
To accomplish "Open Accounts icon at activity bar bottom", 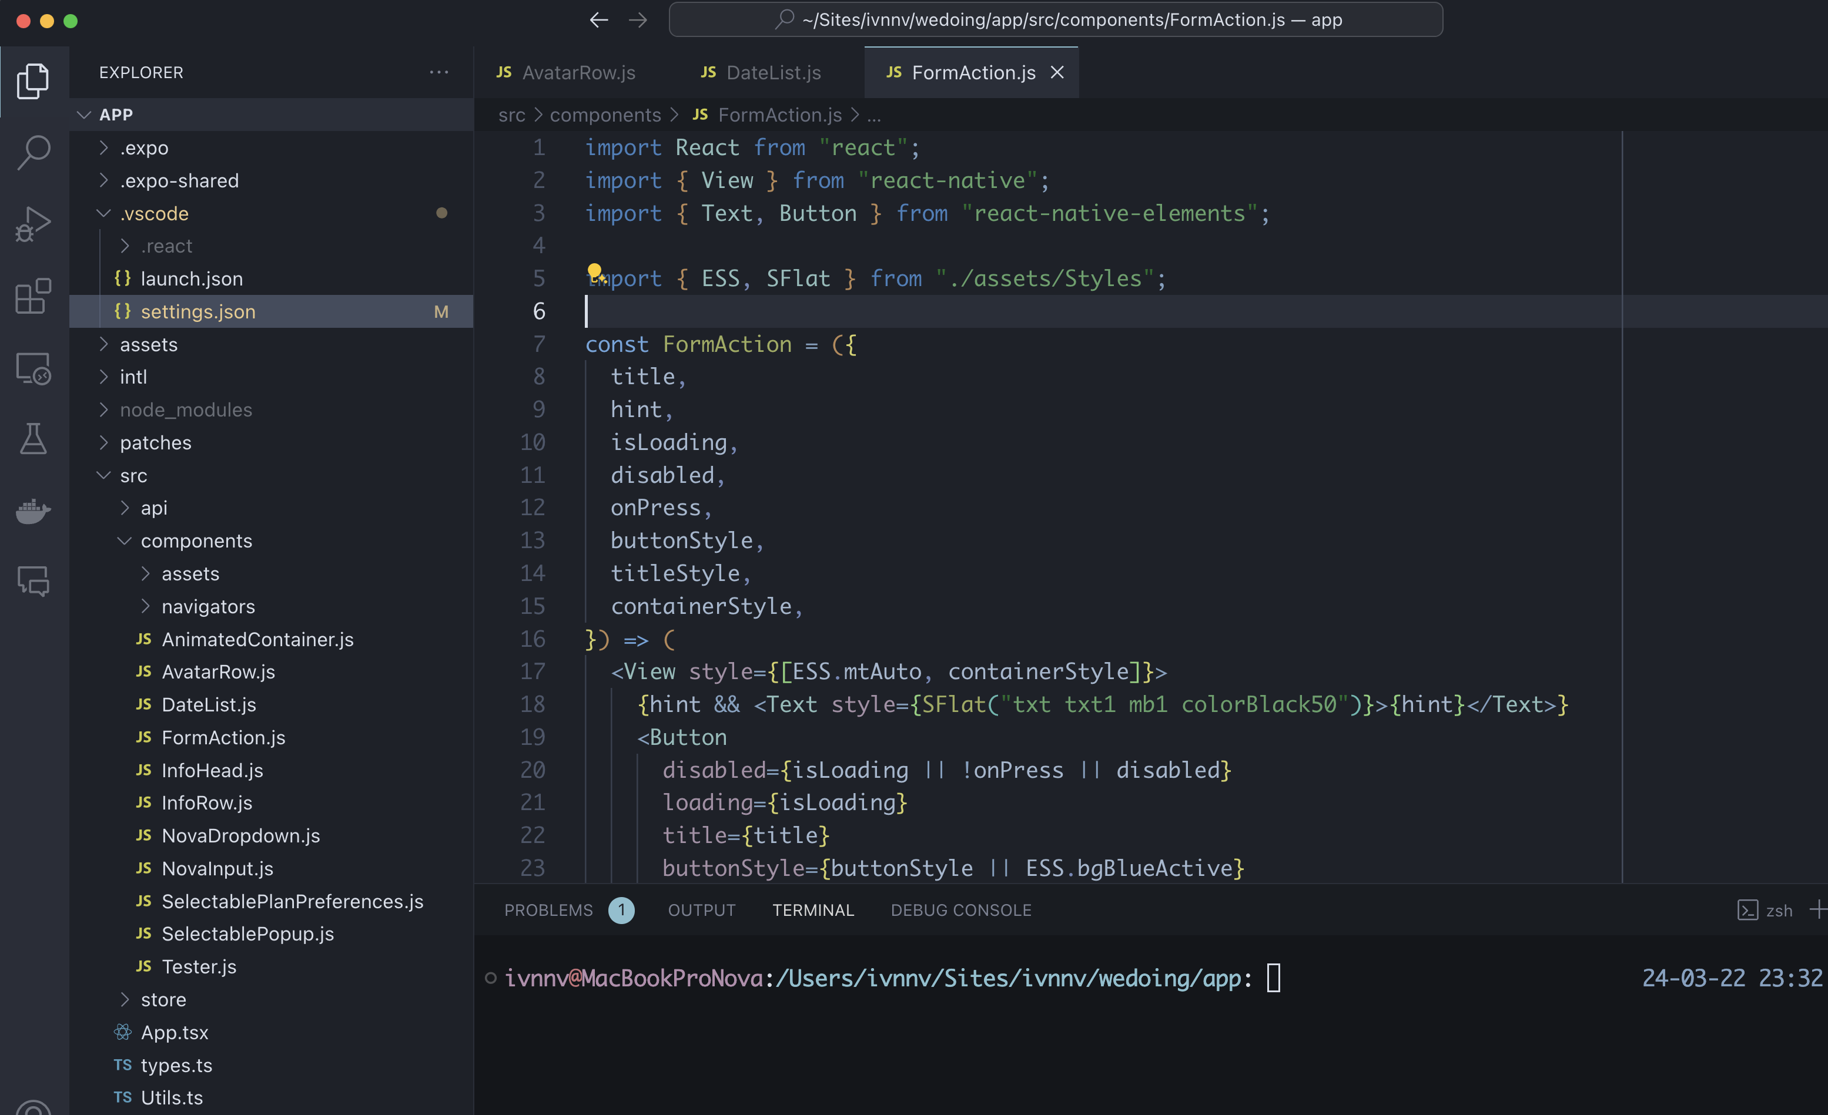I will click(34, 1107).
